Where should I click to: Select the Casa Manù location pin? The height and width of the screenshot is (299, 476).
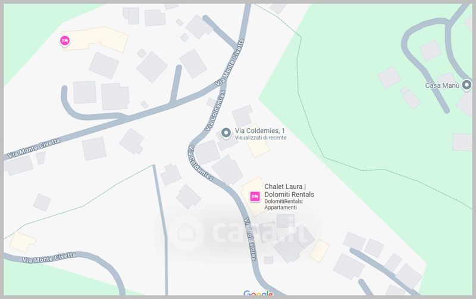pyautogui.click(x=466, y=84)
